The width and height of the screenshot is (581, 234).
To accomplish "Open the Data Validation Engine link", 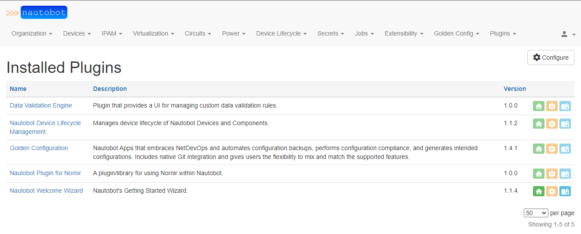I will [40, 105].
